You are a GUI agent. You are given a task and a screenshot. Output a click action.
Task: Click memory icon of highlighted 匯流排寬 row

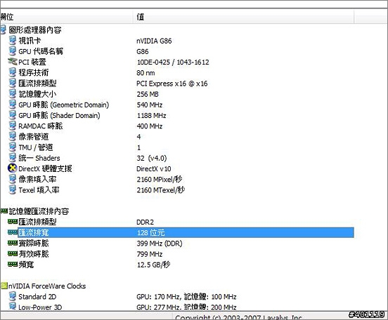tap(13, 232)
